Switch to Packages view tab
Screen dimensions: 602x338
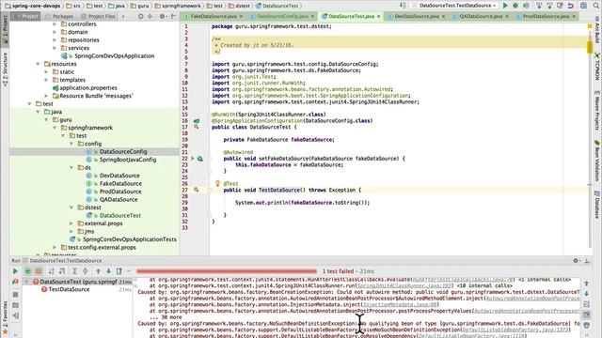tap(59, 17)
